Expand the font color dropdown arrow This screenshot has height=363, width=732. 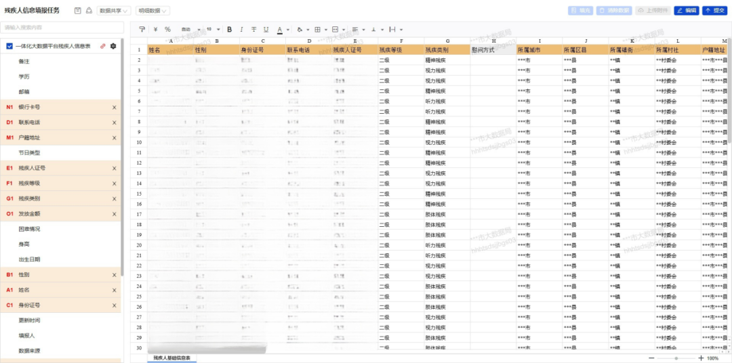click(288, 29)
